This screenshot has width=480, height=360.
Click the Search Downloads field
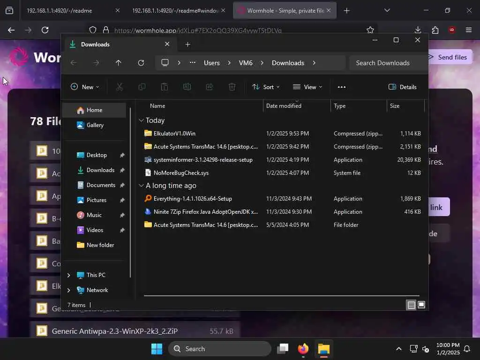click(x=388, y=63)
